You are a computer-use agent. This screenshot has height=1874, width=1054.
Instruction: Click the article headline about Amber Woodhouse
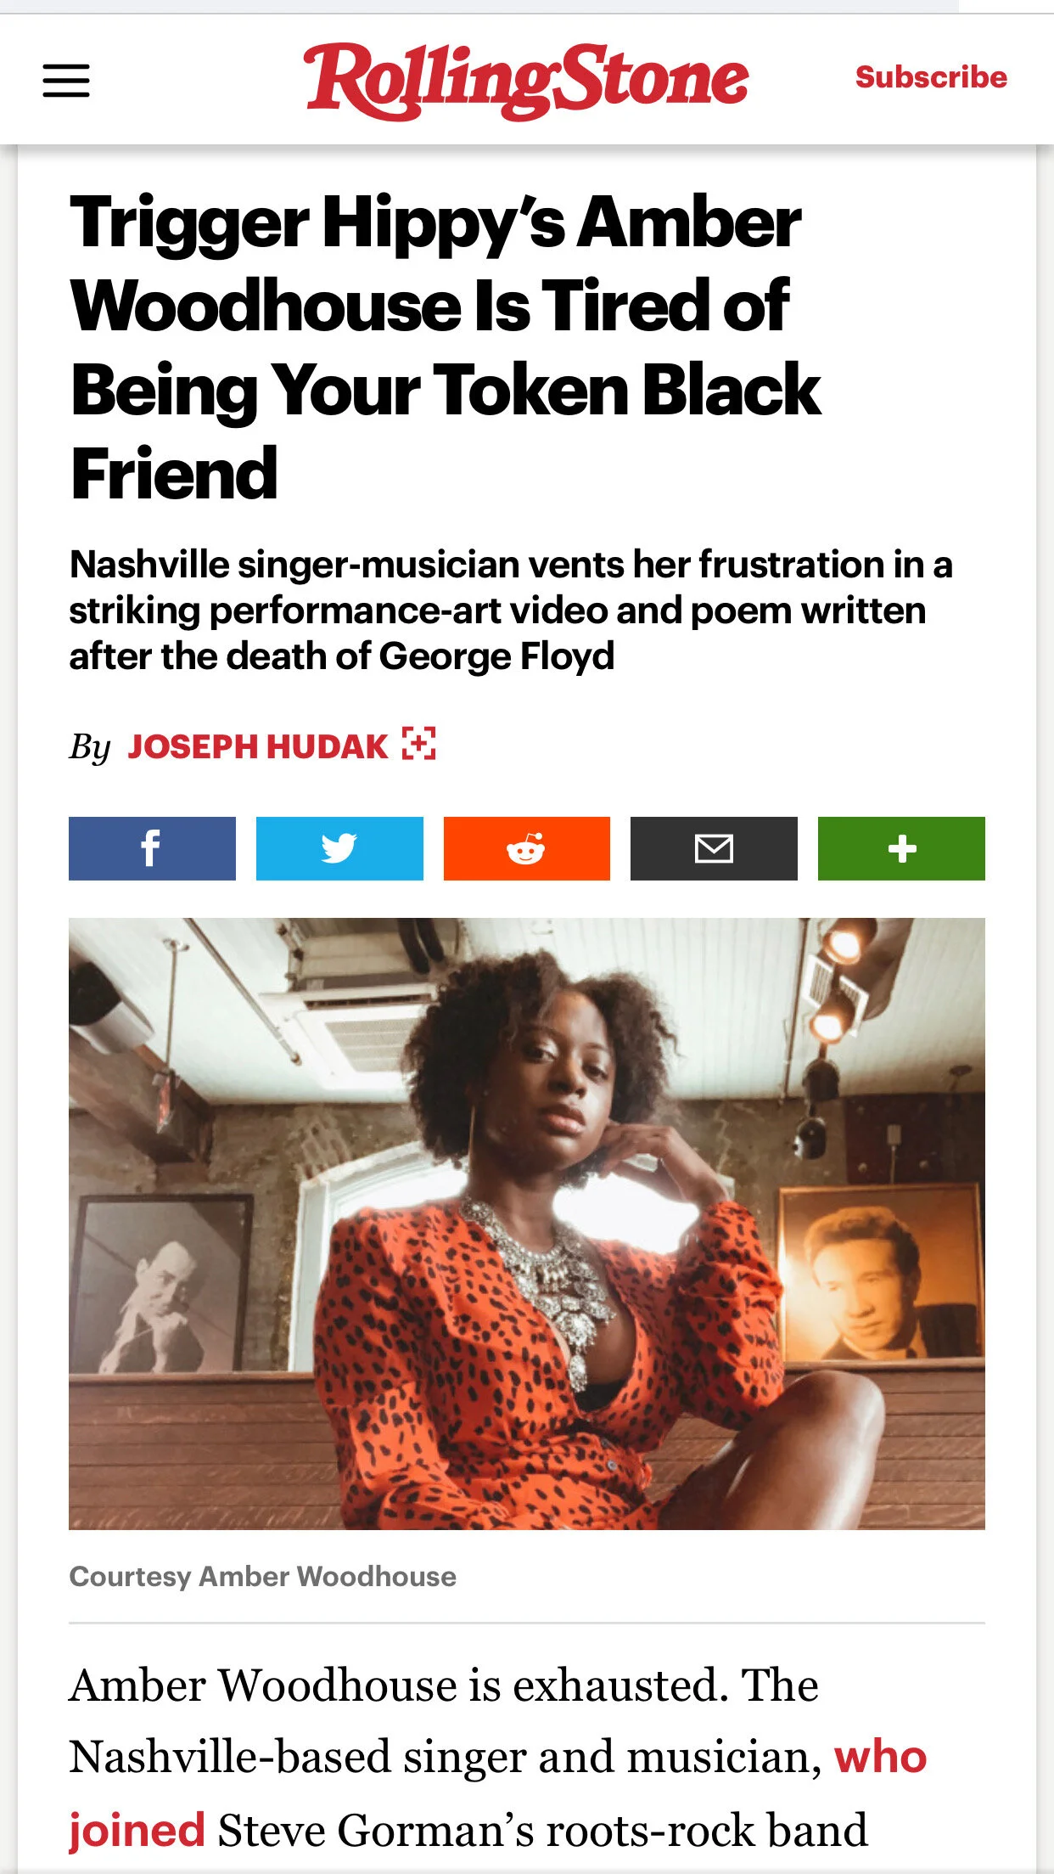446,347
